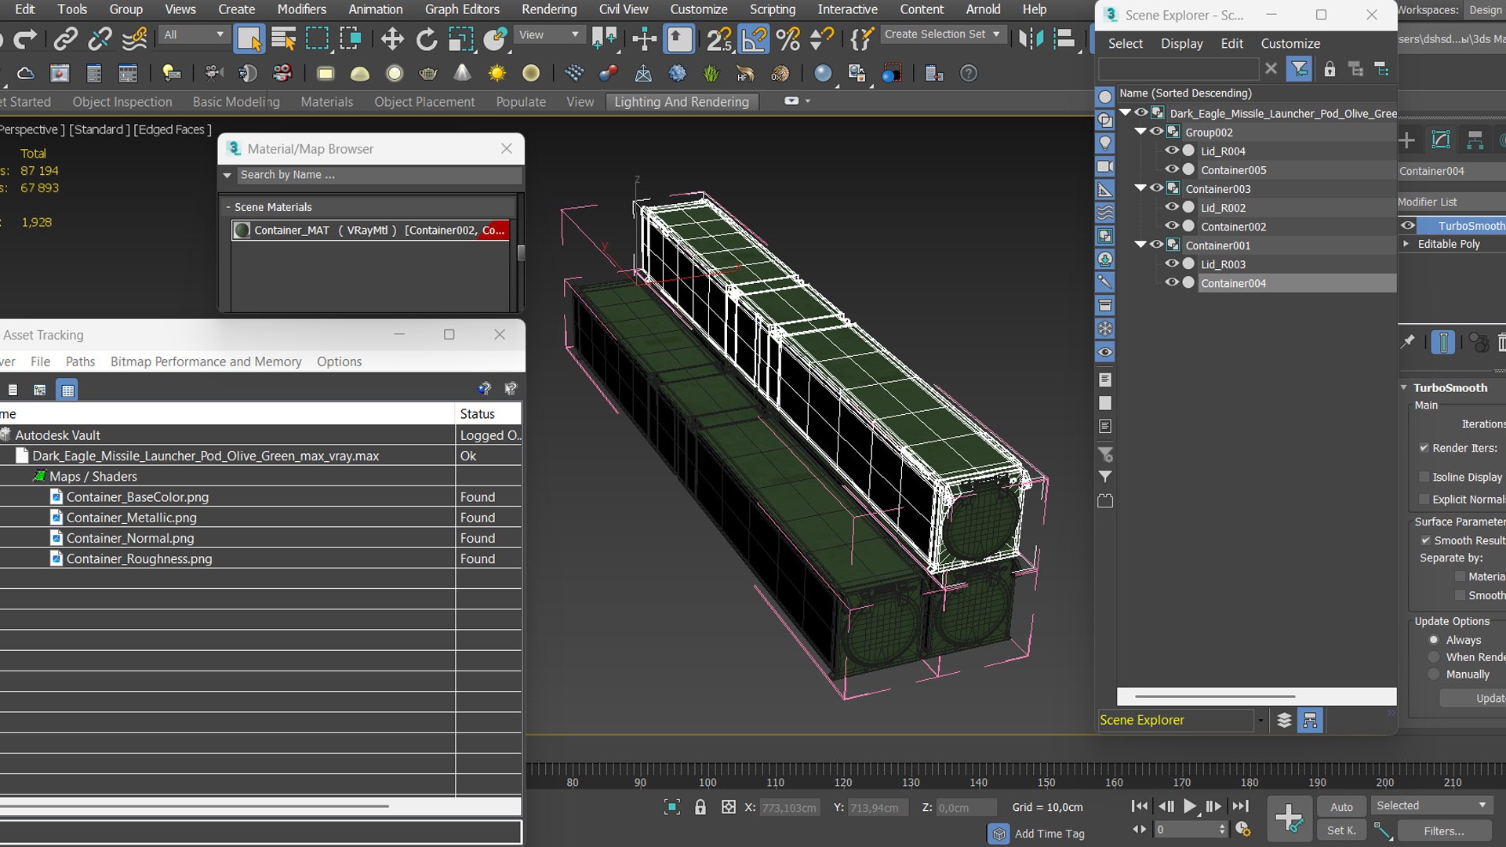Select the Manually update radio option
Screen dimensions: 1506x847
[x=1434, y=674]
